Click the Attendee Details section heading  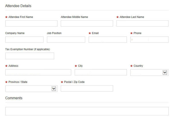[x=18, y=6]
